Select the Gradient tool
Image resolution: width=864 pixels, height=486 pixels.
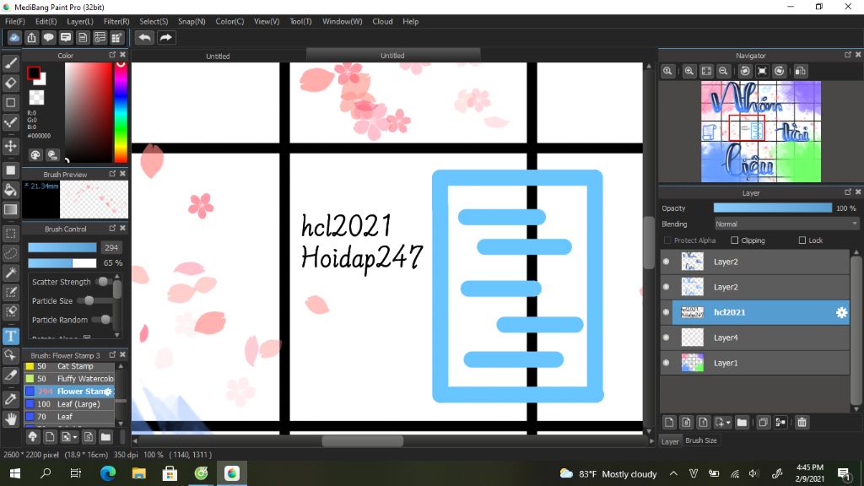[x=10, y=209]
